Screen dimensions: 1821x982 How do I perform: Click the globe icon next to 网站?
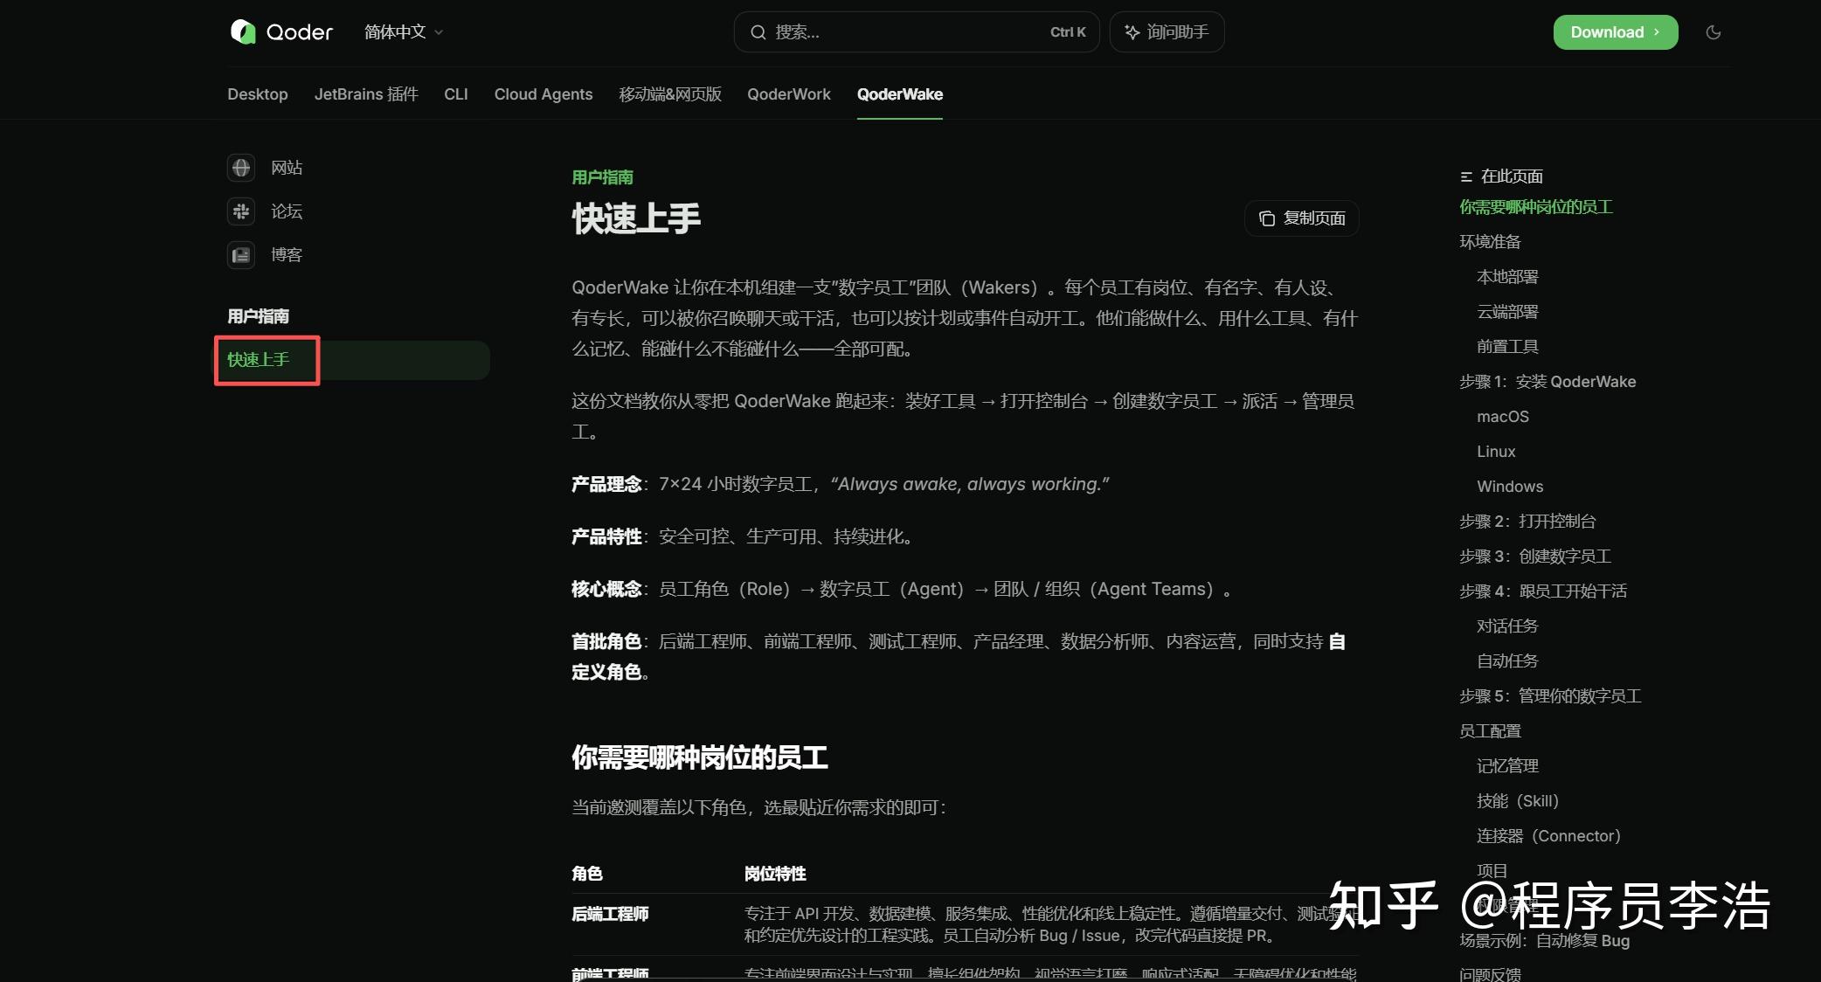(x=241, y=168)
